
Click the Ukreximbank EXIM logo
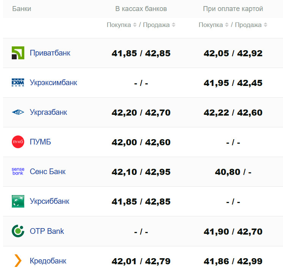pos(18,83)
